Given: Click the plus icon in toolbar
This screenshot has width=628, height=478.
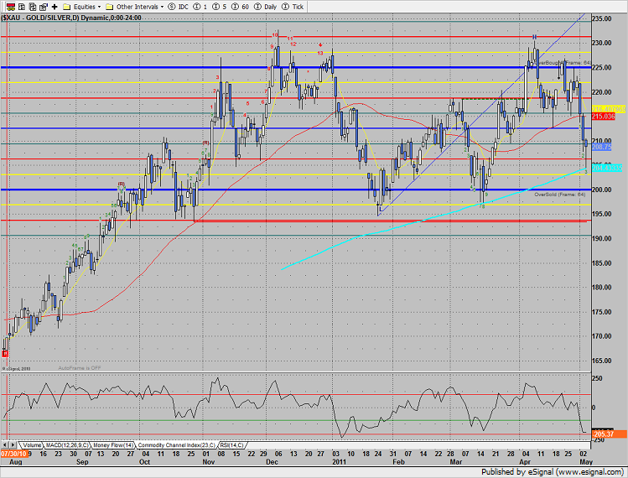Looking at the screenshot, I should [x=54, y=7].
